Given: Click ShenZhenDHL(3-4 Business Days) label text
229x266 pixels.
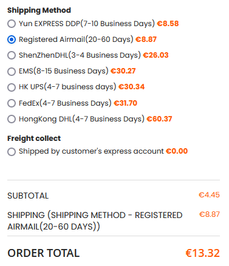Looking at the screenshot, I should pyautogui.click(x=80, y=55).
